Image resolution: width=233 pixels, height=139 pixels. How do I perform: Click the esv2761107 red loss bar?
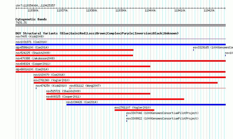pos(135,110)
